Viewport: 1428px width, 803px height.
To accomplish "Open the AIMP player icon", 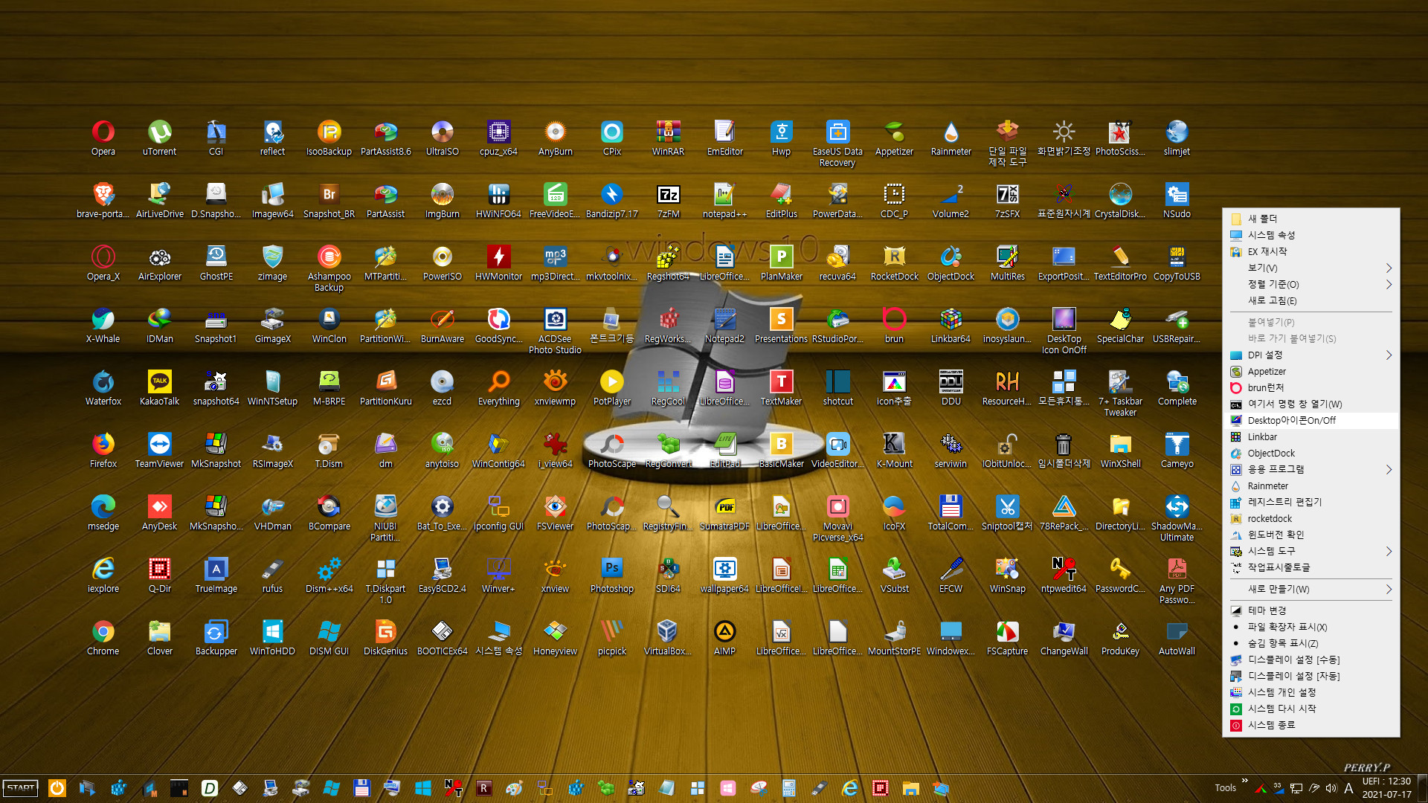I will coord(724,638).
